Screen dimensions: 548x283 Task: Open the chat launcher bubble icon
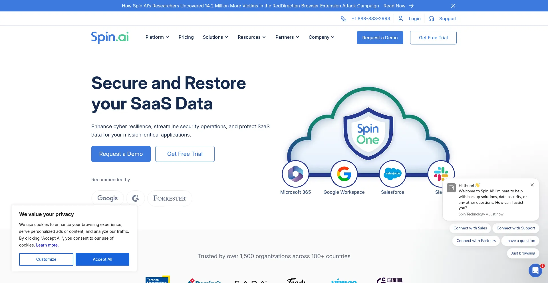pyautogui.click(x=535, y=270)
